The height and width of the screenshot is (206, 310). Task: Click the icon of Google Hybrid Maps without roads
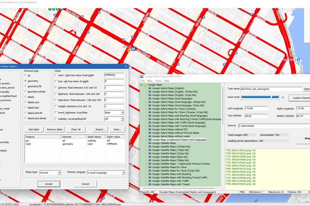coord(150,136)
